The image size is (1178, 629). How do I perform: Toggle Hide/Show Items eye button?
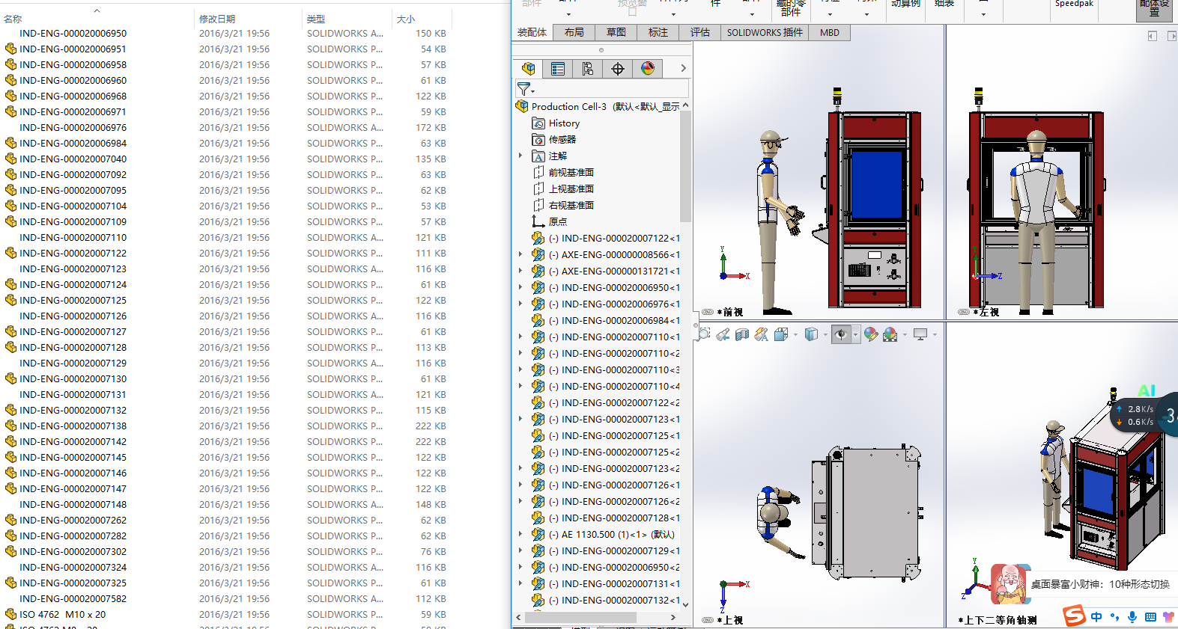pos(841,334)
